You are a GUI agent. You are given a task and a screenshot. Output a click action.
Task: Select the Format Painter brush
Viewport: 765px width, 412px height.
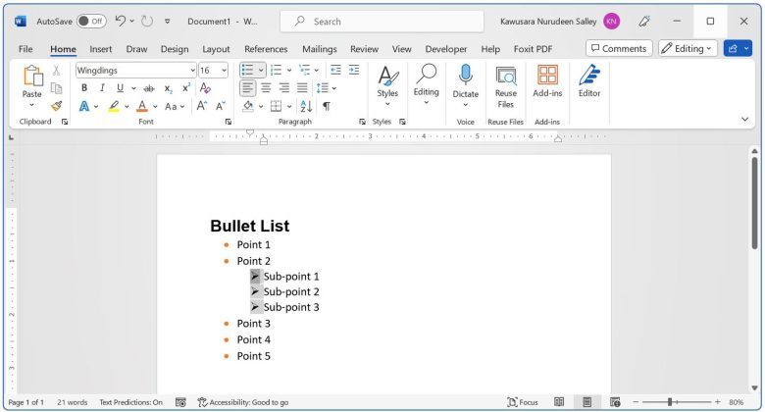click(x=57, y=106)
